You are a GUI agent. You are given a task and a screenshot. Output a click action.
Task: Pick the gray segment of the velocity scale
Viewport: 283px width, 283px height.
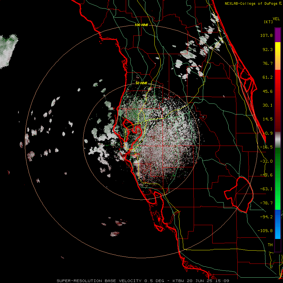278,140
